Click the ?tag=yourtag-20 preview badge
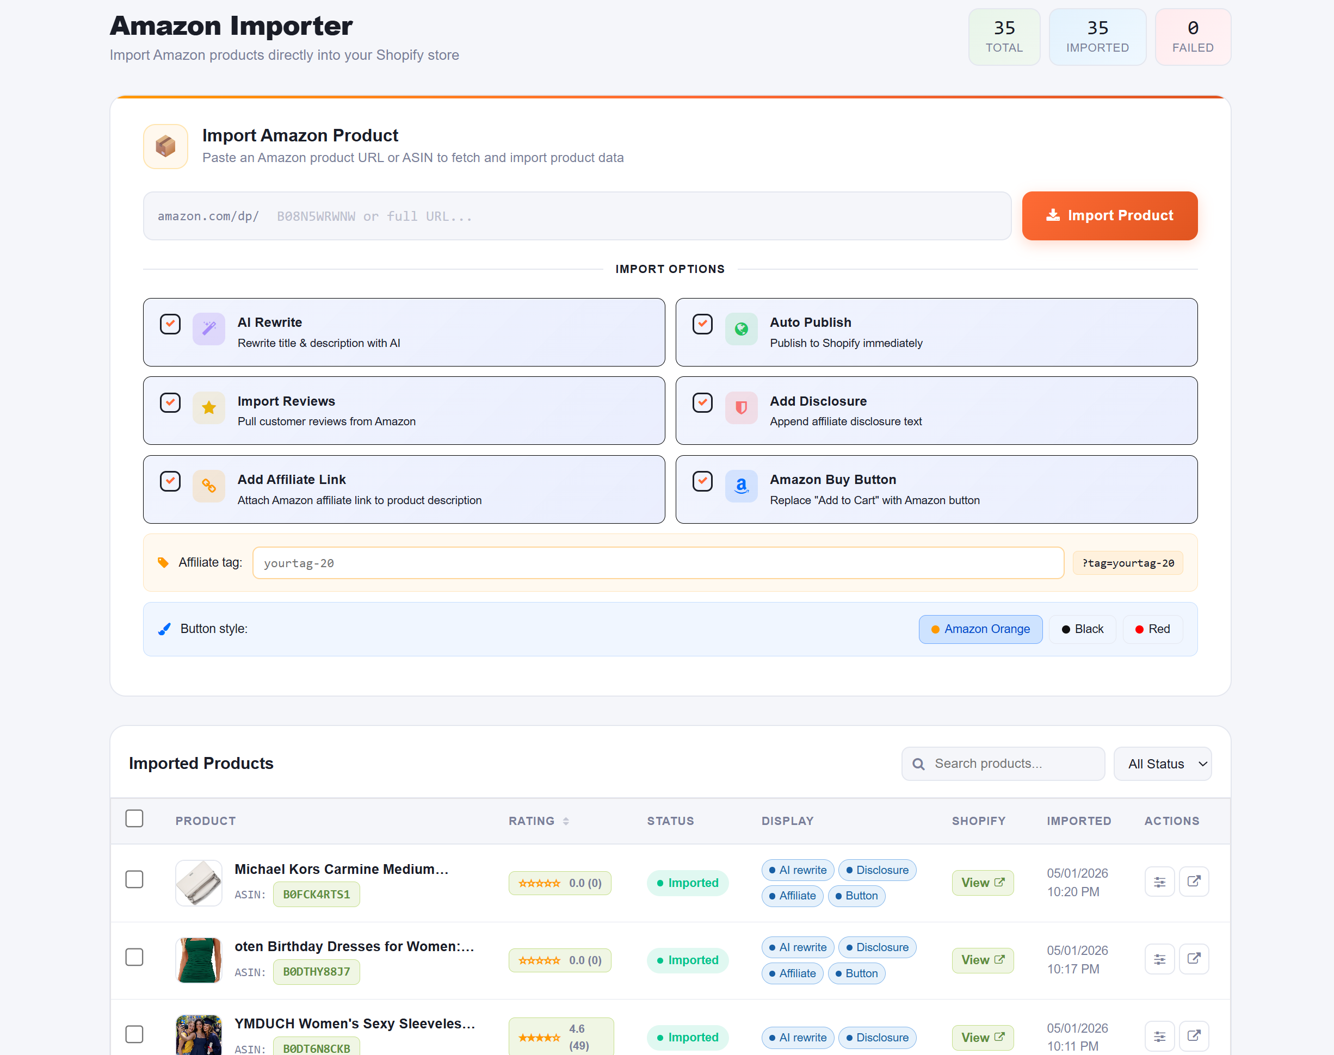This screenshot has height=1055, width=1334. pos(1128,563)
